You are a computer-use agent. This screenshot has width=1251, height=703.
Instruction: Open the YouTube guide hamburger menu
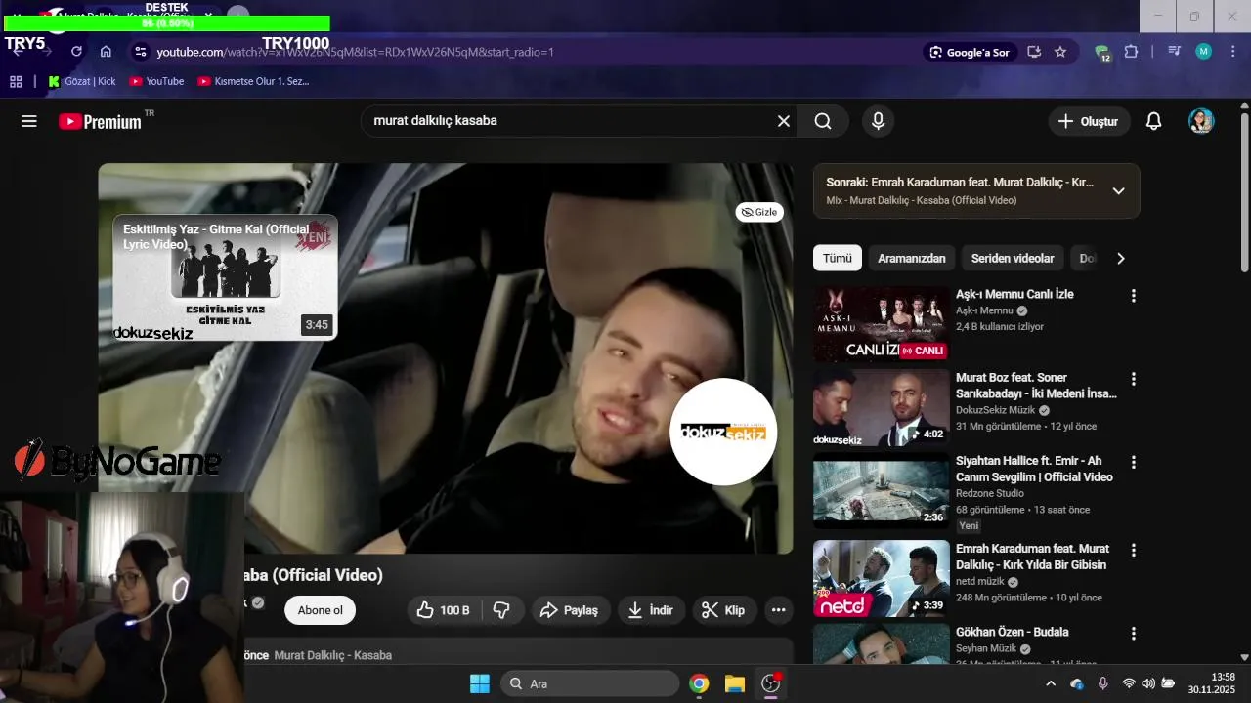pyautogui.click(x=29, y=121)
